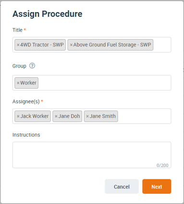
Task: Focus the Instructions text area
Action: click(x=92, y=155)
